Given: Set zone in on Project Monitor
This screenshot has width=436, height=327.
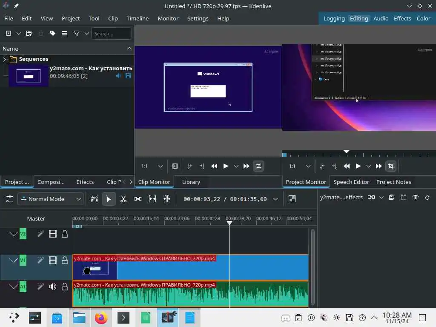Looking at the screenshot, I should coord(322,166).
